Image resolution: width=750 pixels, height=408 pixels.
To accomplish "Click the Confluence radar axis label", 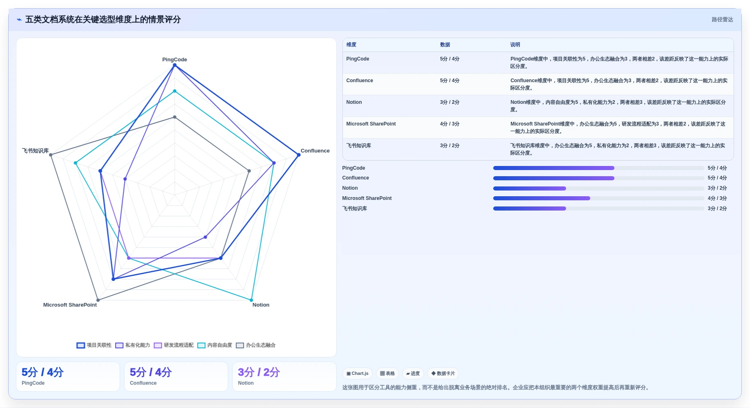I will click(x=315, y=151).
